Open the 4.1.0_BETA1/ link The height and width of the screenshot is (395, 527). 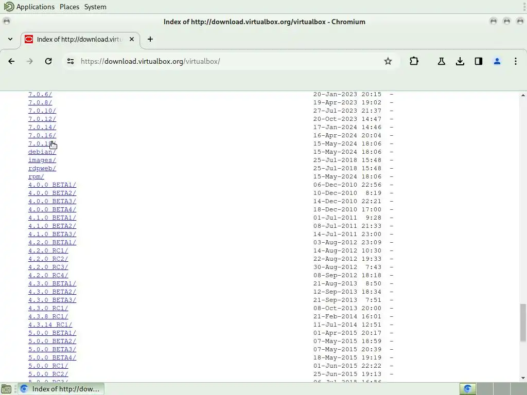click(52, 218)
